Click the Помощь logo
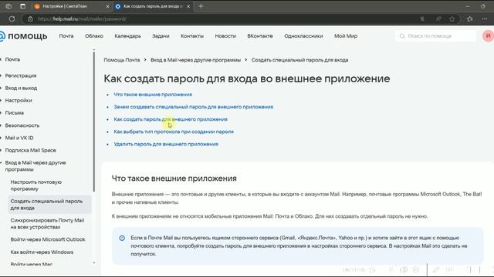 (24, 36)
